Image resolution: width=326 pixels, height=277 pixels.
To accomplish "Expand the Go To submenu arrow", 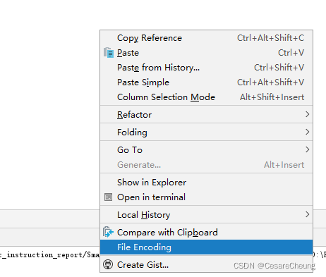I will 307,149.
